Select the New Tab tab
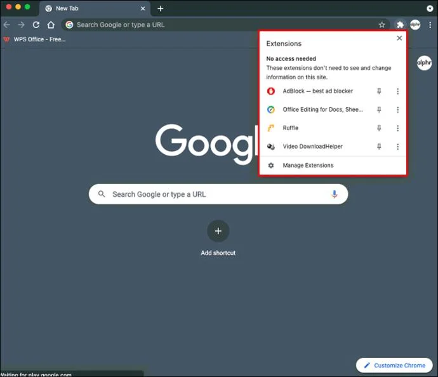This screenshot has width=438, height=377. 95,9
